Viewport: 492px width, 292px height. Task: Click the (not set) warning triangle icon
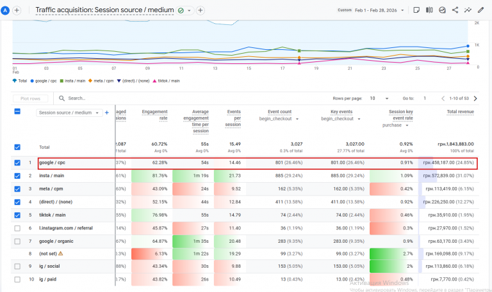(61, 254)
